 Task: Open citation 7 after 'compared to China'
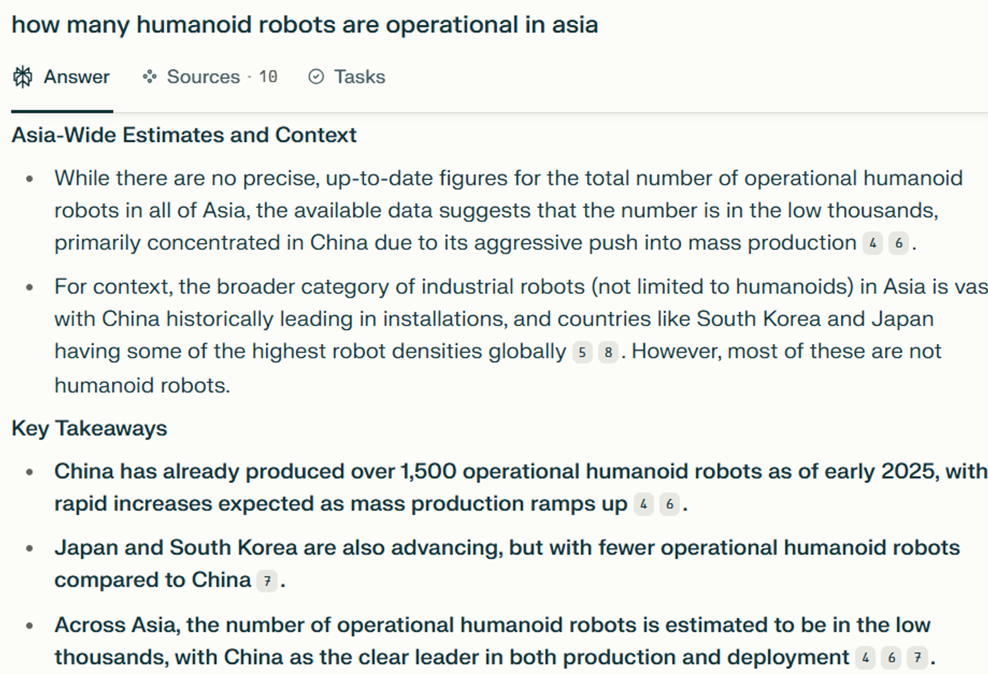click(x=267, y=581)
